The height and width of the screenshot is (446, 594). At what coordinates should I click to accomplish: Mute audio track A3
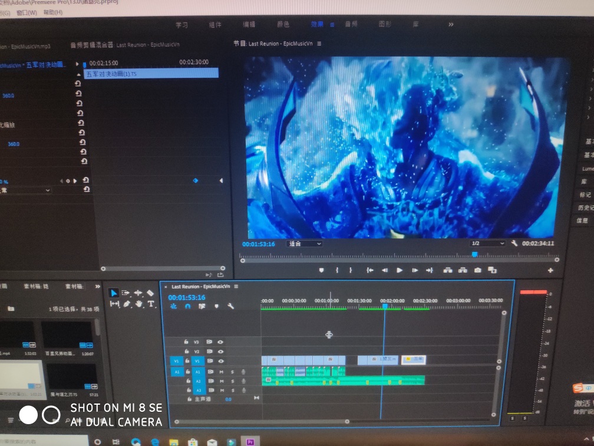click(x=222, y=391)
